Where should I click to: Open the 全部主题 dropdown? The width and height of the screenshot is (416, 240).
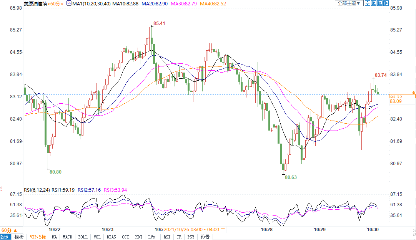[x=349, y=3]
